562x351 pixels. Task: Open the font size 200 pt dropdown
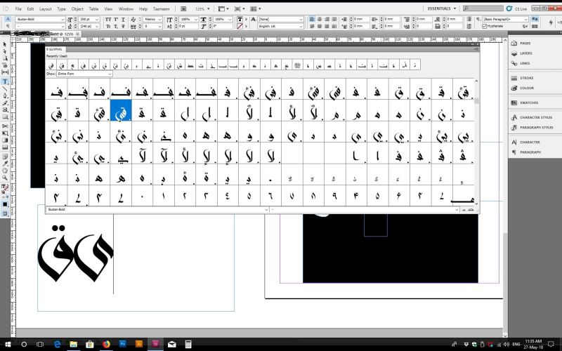97,20
